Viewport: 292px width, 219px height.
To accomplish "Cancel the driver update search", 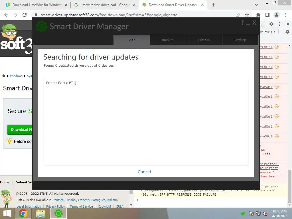I will [x=144, y=172].
